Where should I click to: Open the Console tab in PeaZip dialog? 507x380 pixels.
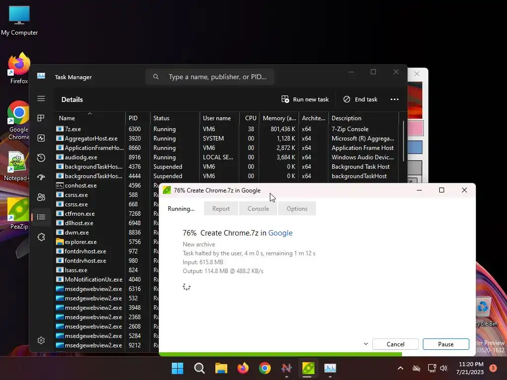click(x=258, y=209)
